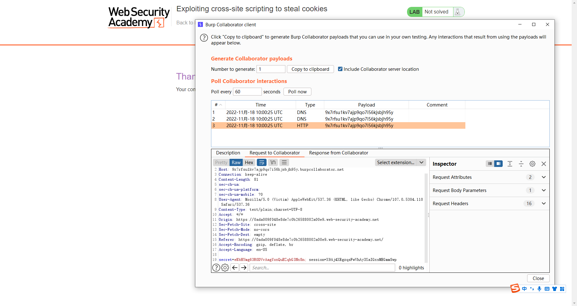Click the secret= cookie line in request body
The height and width of the screenshot is (306, 577).
click(x=308, y=260)
